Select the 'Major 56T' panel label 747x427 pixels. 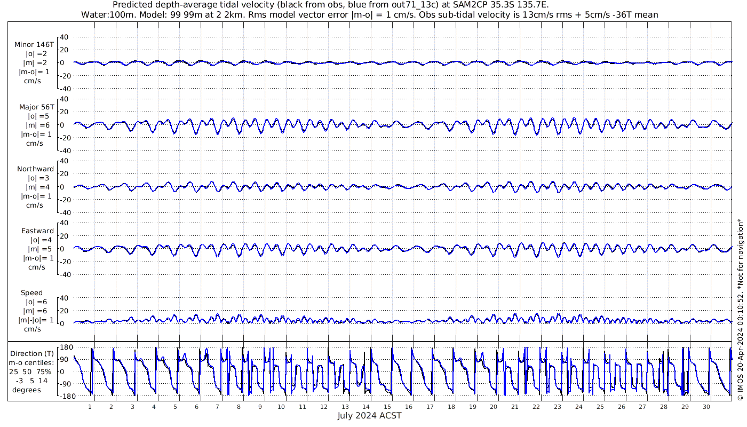coord(36,107)
